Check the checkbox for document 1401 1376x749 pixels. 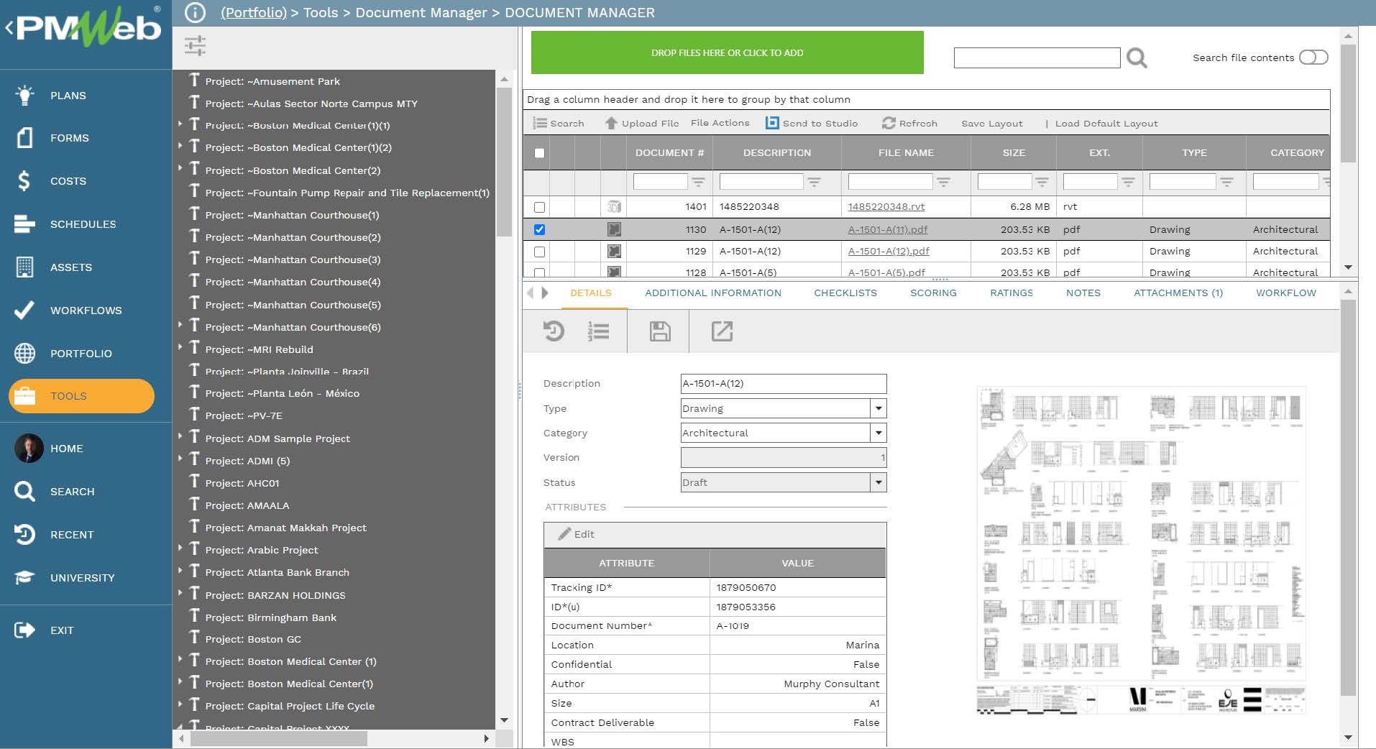539,207
